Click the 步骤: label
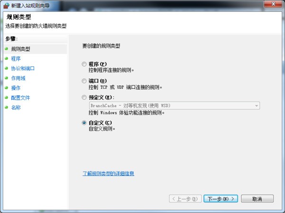Screen dimensions: 285x213 [11, 39]
